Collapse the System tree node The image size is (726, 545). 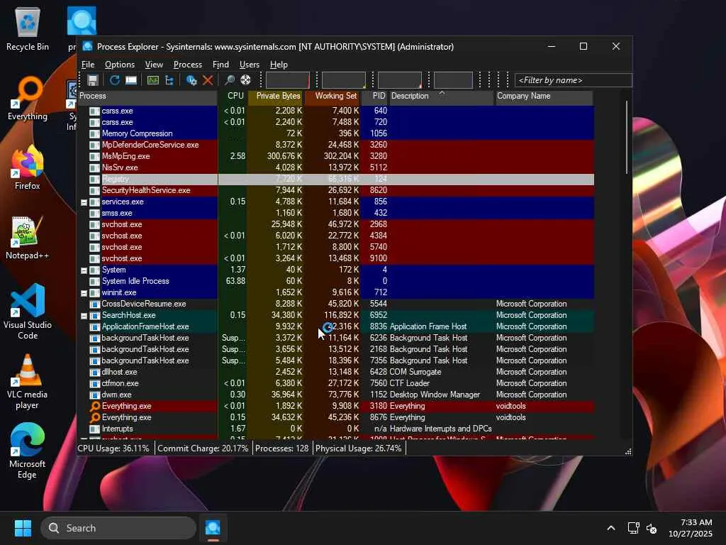tap(84, 270)
